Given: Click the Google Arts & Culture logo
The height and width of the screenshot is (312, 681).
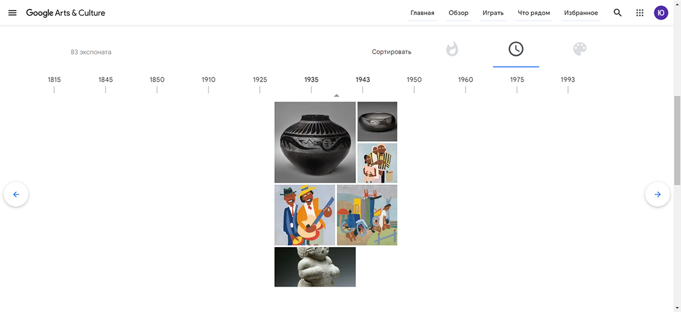Looking at the screenshot, I should (x=66, y=12).
